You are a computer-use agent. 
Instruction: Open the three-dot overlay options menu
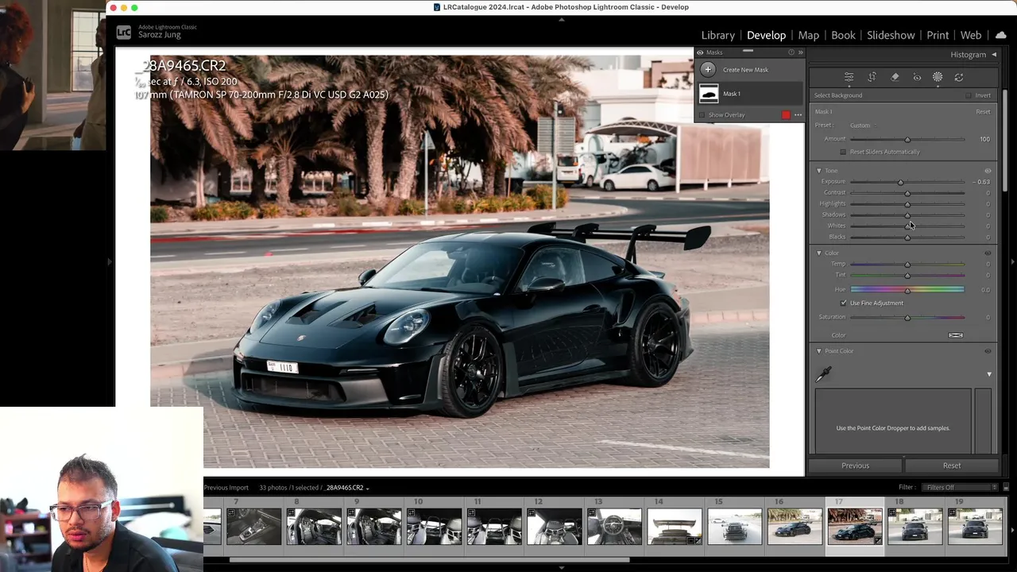(798, 115)
